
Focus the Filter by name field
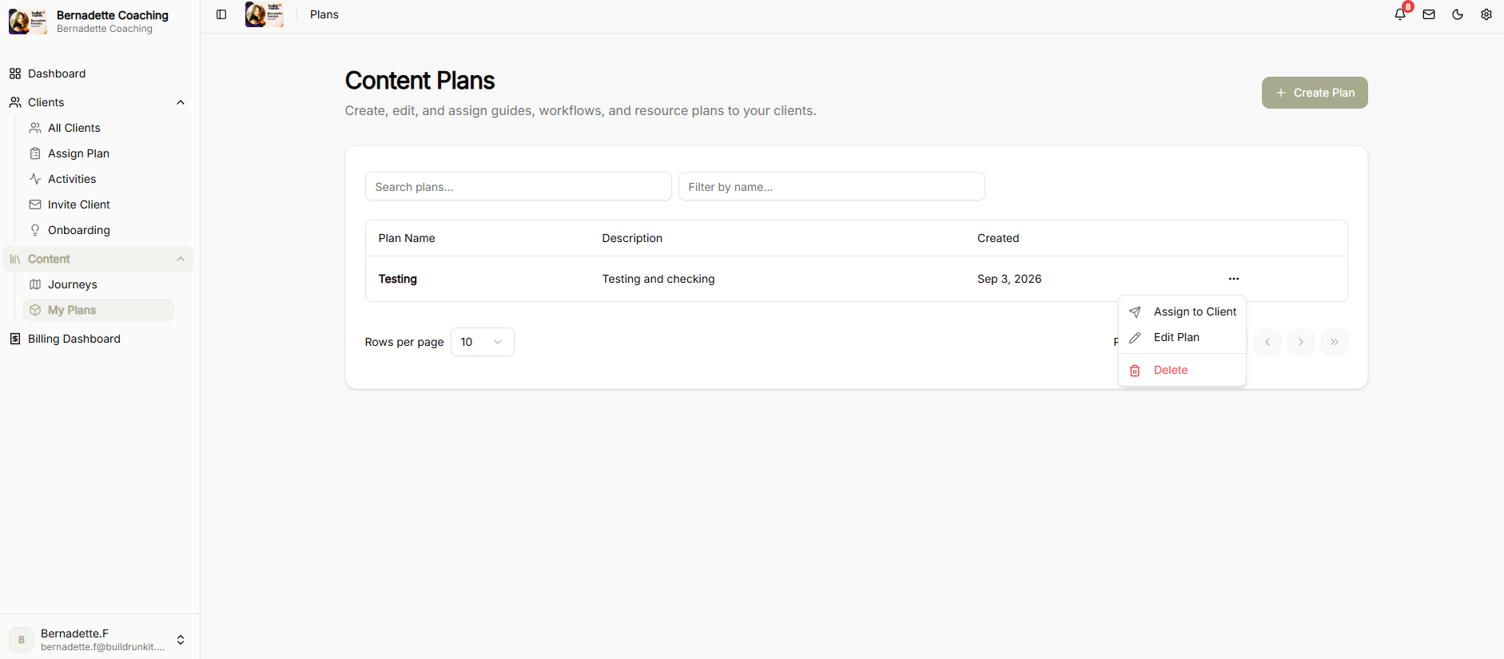click(832, 187)
